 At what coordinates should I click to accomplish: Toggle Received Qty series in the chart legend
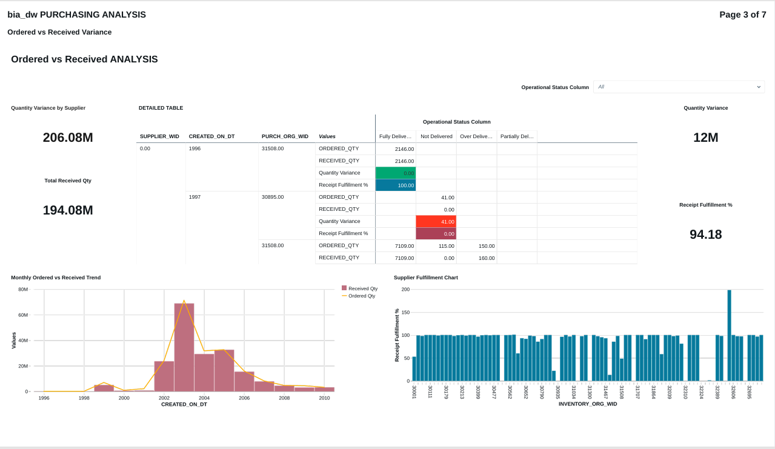point(362,288)
